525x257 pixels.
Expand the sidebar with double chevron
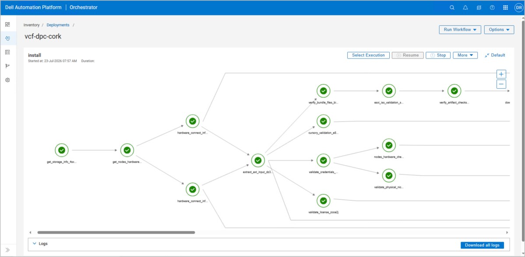(x=8, y=250)
